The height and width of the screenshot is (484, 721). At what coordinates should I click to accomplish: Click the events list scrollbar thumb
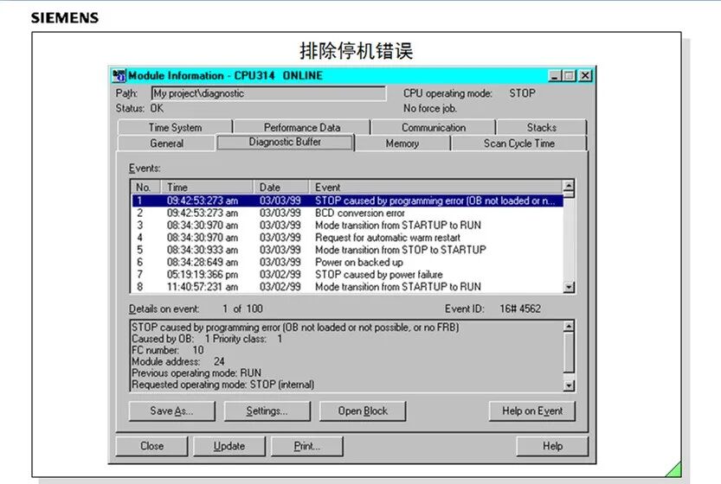pyautogui.click(x=569, y=194)
